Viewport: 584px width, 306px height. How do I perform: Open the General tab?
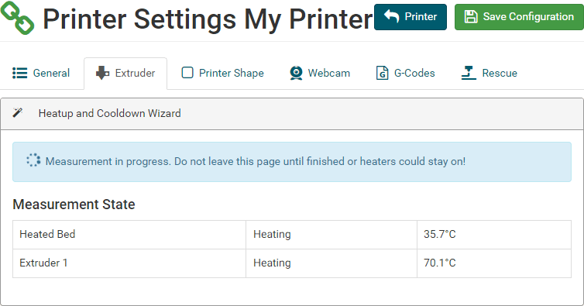pyautogui.click(x=41, y=73)
